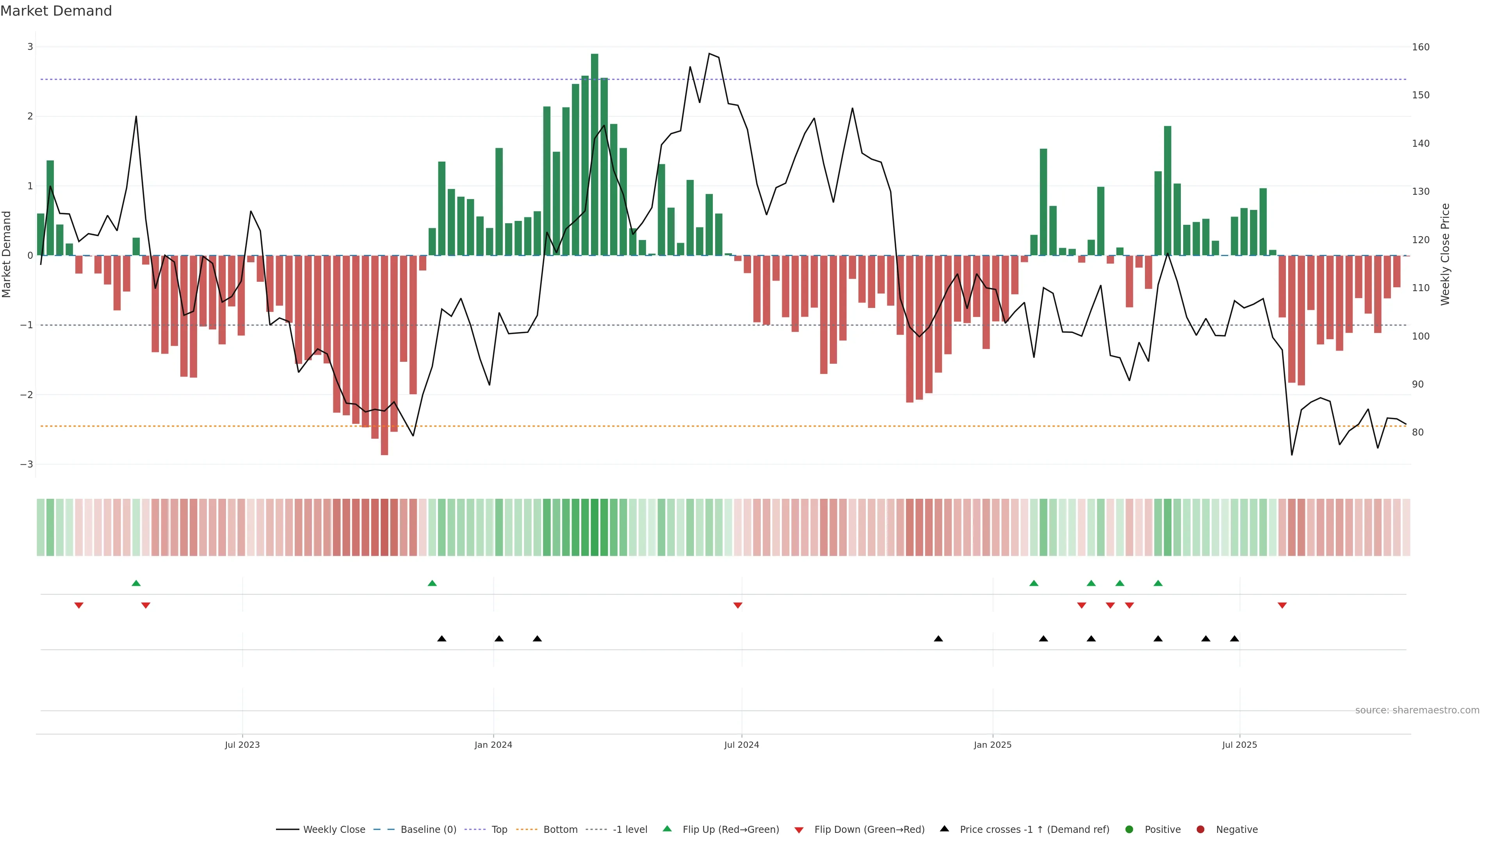The image size is (1499, 843).
Task: Click the first black price-cross triangle
Action: 442,639
